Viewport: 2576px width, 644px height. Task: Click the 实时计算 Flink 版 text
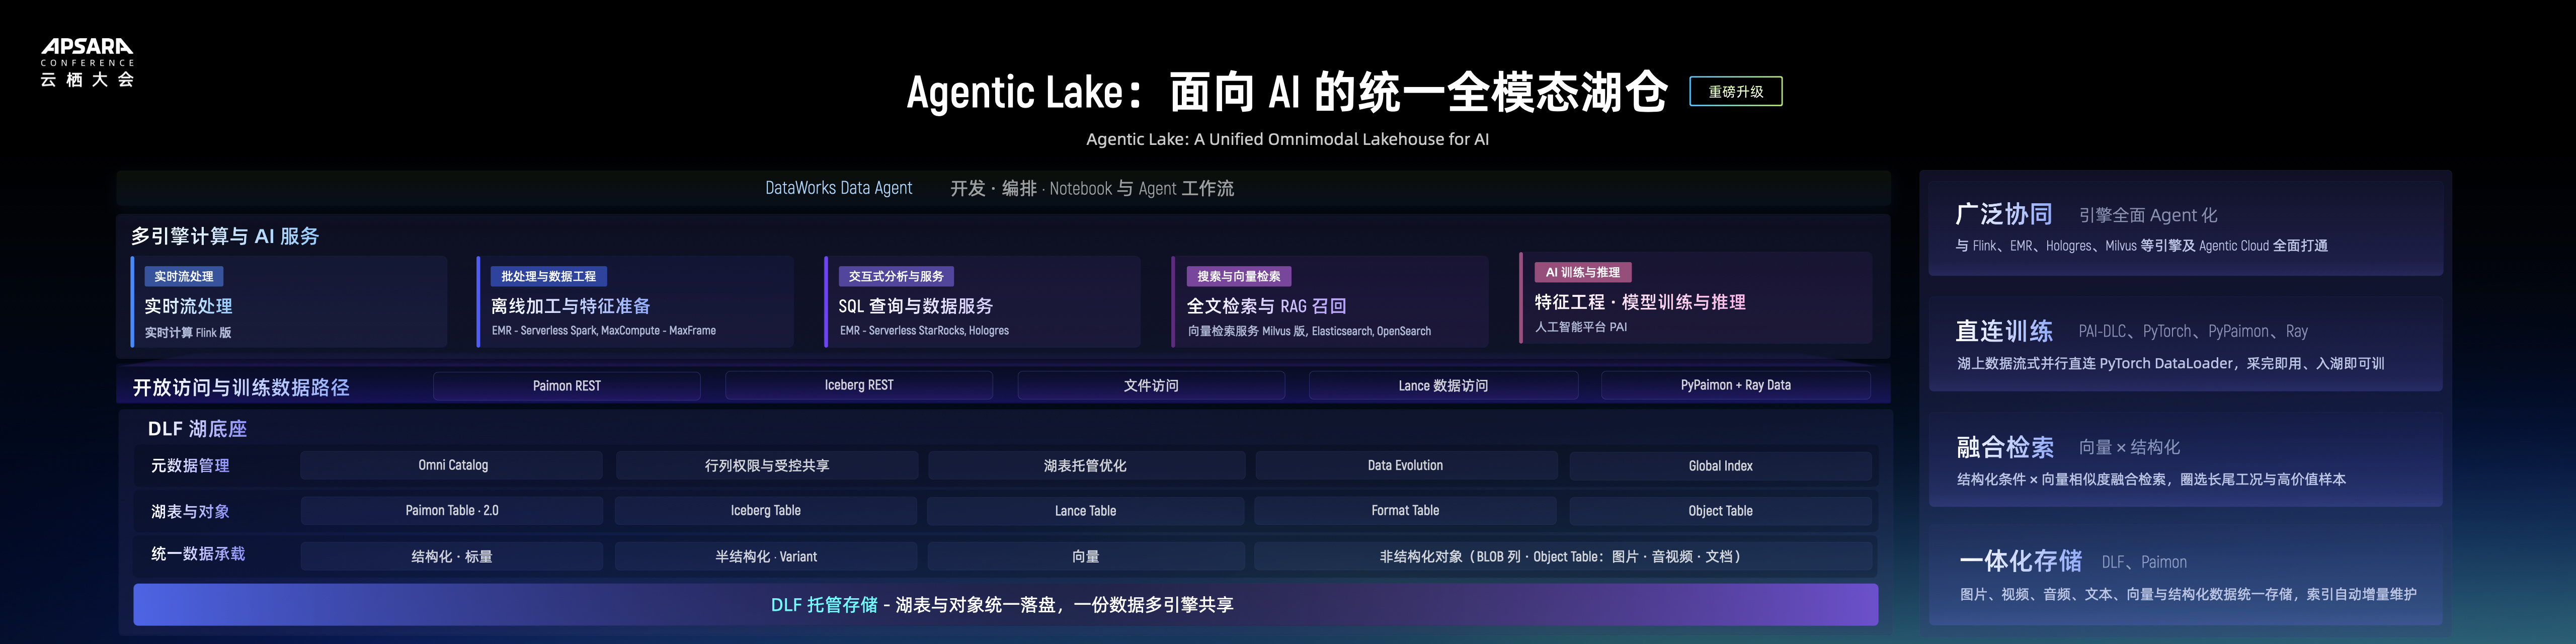click(188, 333)
